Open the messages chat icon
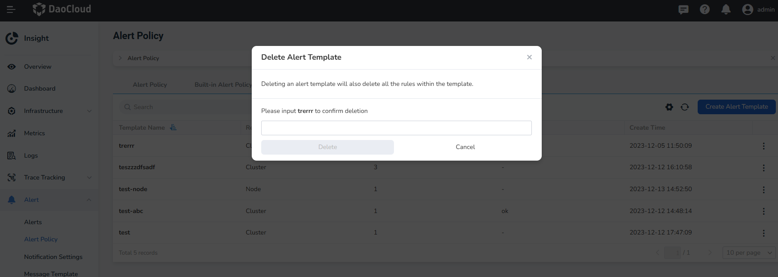 click(x=683, y=9)
